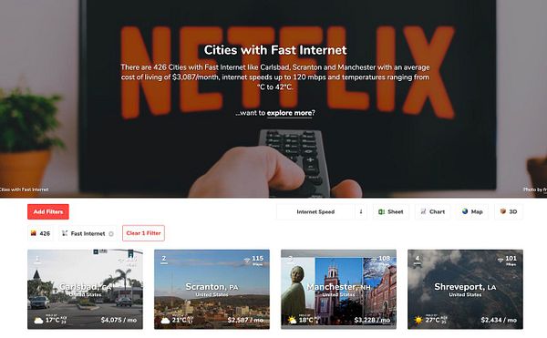Click the Clear 1 Filter button
This screenshot has width=547, height=338.
tap(143, 233)
